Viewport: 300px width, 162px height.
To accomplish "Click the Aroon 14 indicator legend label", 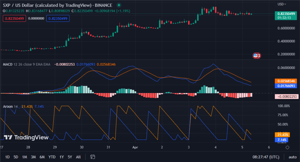I will pyautogui.click(x=10, y=107).
